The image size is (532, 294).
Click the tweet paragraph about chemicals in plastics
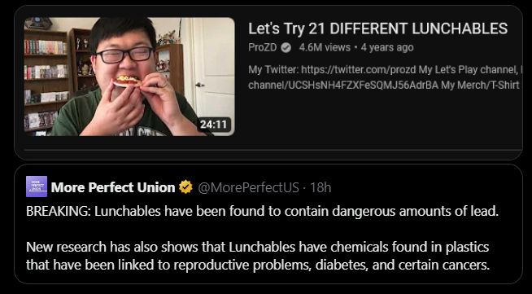coord(258,256)
